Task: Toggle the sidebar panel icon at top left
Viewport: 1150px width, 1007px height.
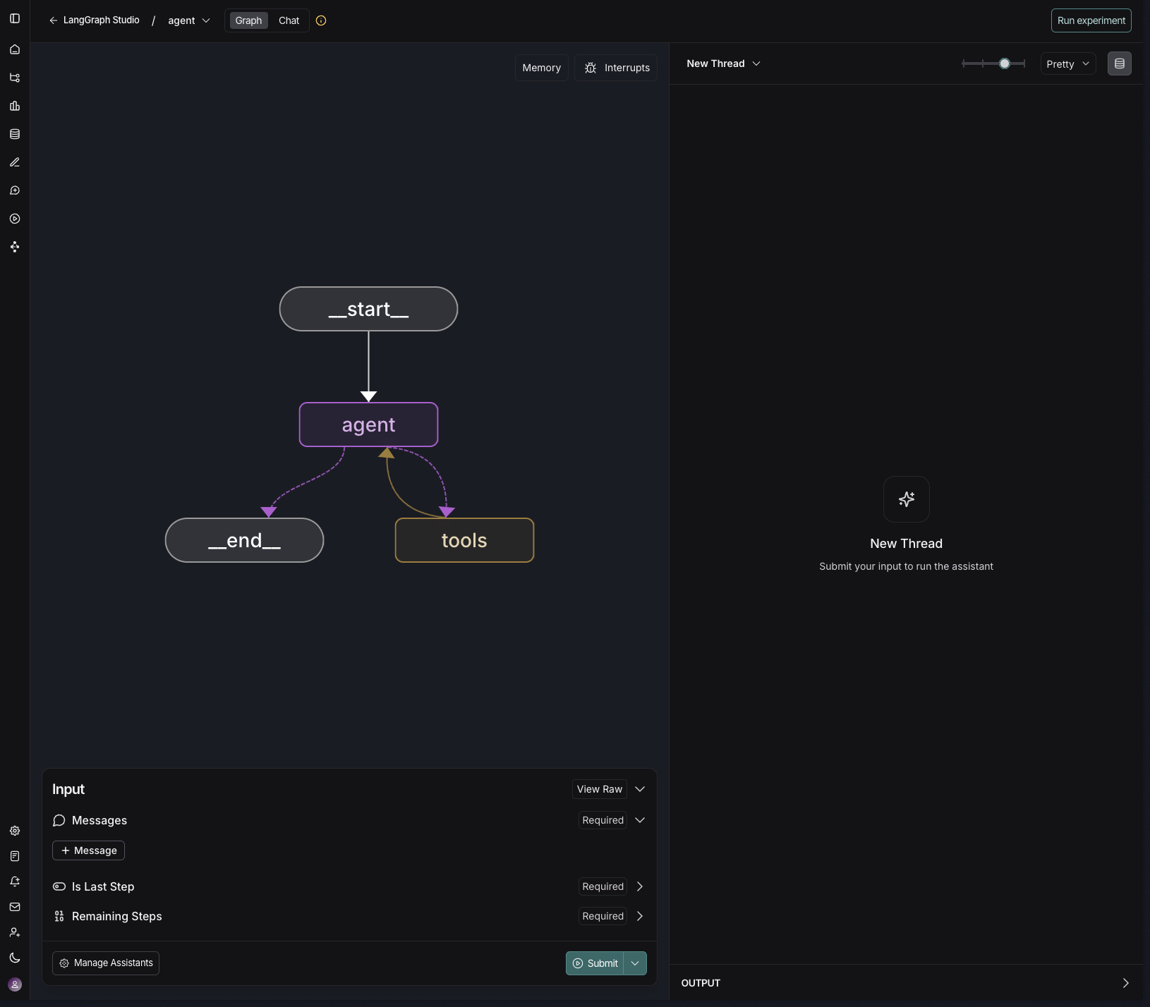Action: [15, 18]
